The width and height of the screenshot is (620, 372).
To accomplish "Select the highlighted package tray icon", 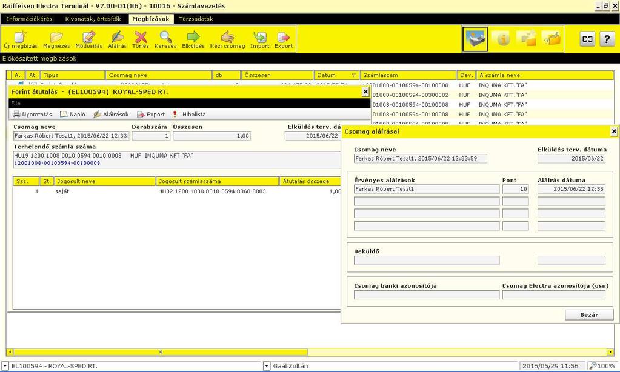I will [x=475, y=39].
